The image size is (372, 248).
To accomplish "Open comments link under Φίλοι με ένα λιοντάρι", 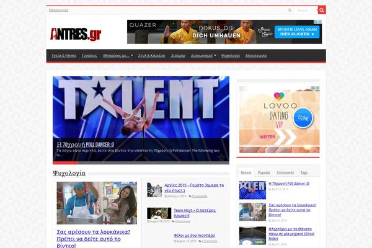I will tap(210, 241).
